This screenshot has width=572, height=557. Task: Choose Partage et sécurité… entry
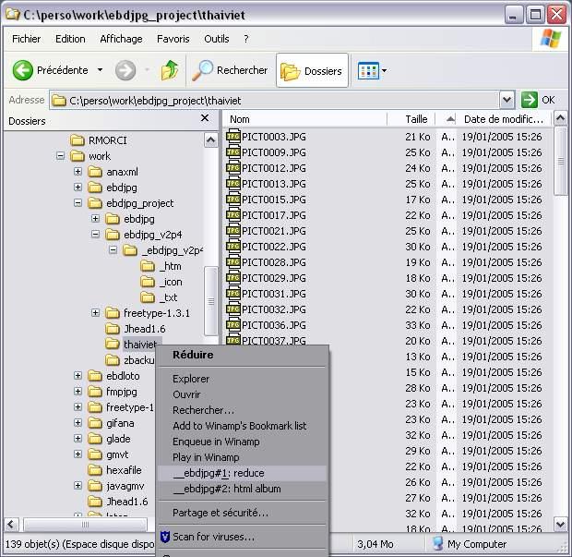coord(243,513)
